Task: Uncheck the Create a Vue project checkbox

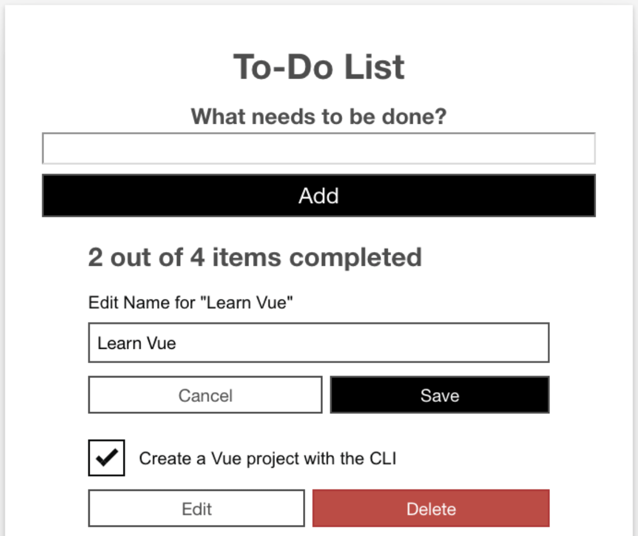Action: click(106, 457)
